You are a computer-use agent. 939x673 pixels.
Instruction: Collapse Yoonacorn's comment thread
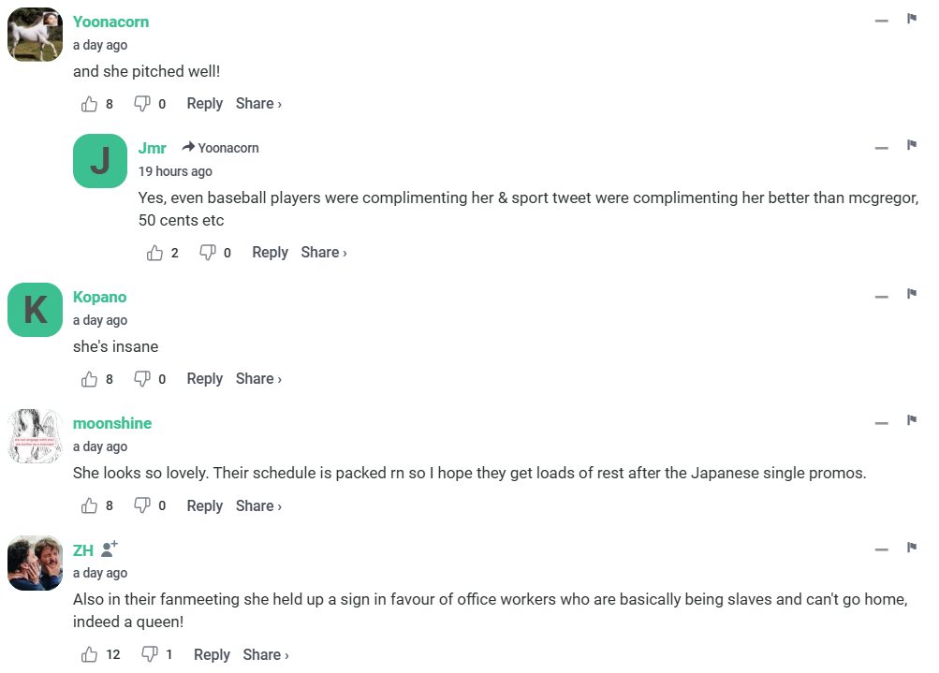tap(881, 21)
